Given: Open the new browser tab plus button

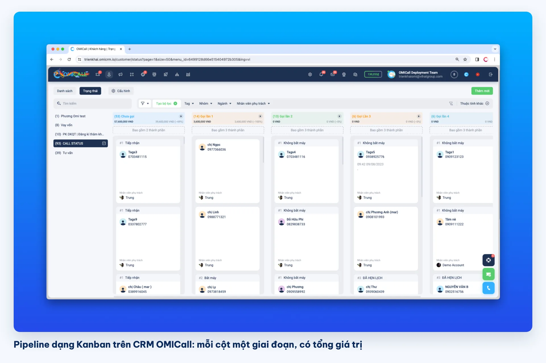Looking at the screenshot, I should [130, 49].
